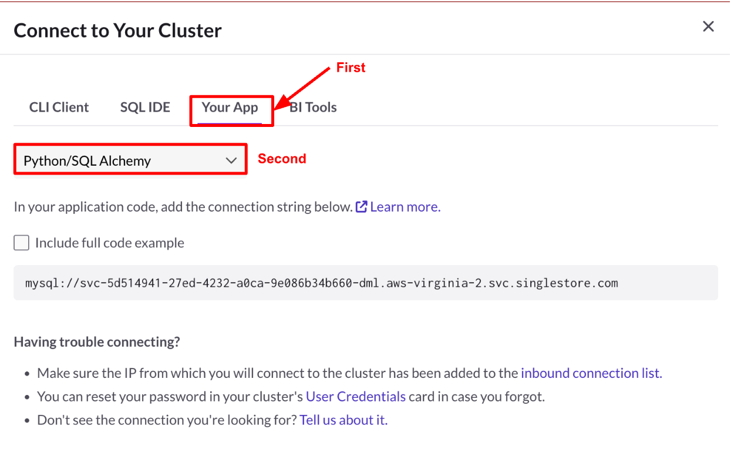Open the Python/SQL Alchemy dropdown

point(130,160)
